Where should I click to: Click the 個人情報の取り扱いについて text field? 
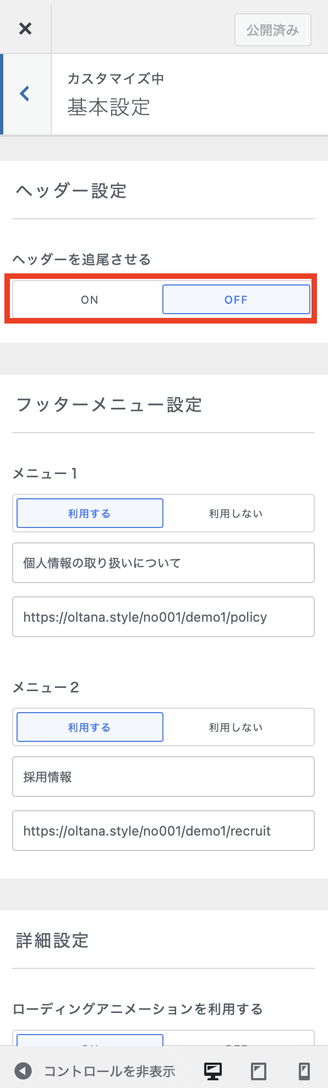pos(163,562)
